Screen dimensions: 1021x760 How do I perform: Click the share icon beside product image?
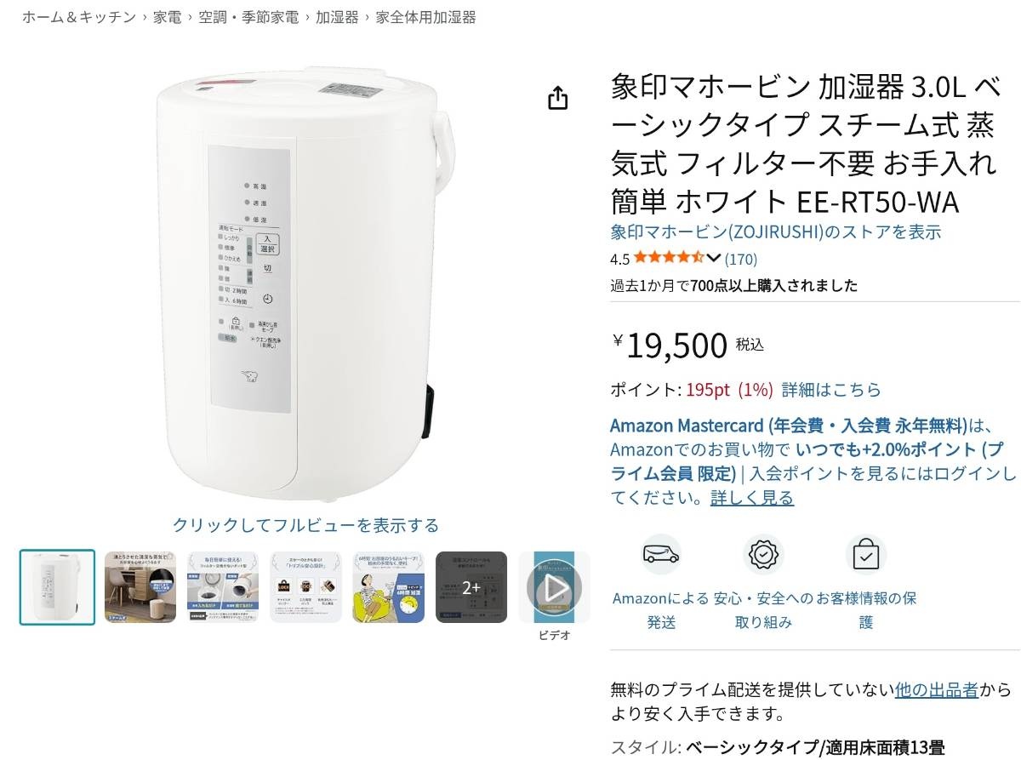point(557,98)
